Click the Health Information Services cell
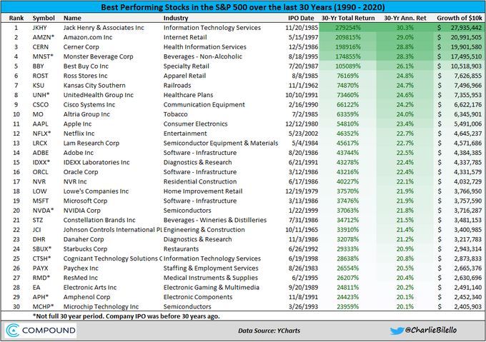The width and height of the screenshot is (486, 342). pyautogui.click(x=205, y=46)
